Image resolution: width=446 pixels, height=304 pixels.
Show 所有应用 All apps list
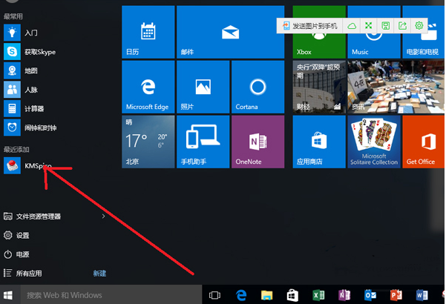click(23, 274)
